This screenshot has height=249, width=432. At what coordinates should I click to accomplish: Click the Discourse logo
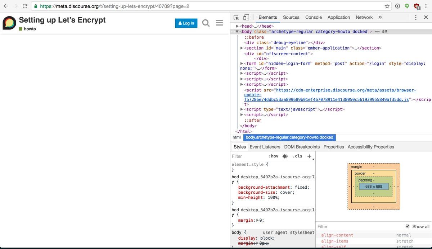[9, 23]
